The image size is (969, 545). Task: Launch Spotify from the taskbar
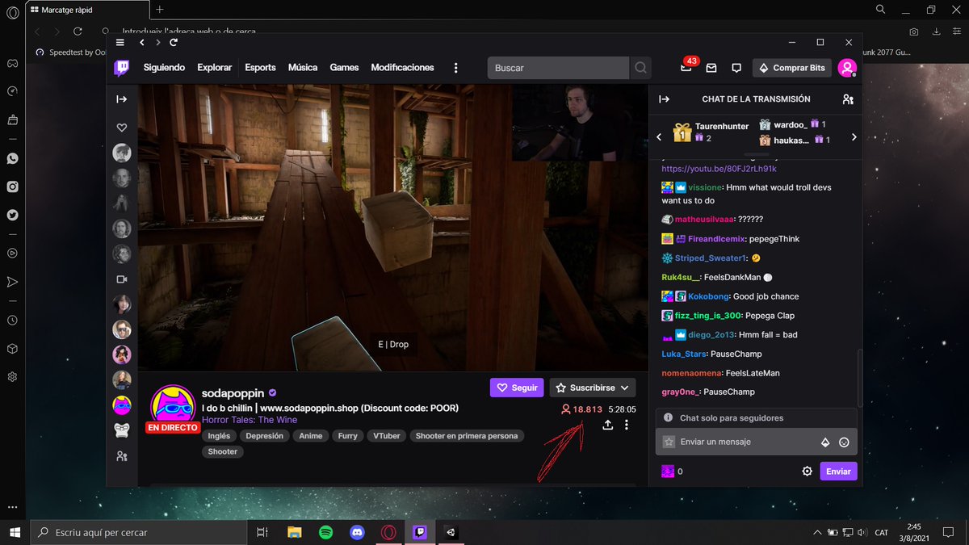(326, 532)
